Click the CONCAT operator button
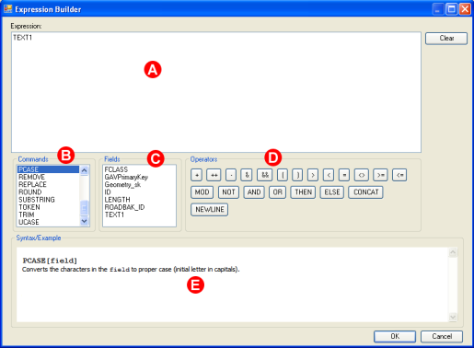The height and width of the screenshot is (348, 474). [365, 192]
